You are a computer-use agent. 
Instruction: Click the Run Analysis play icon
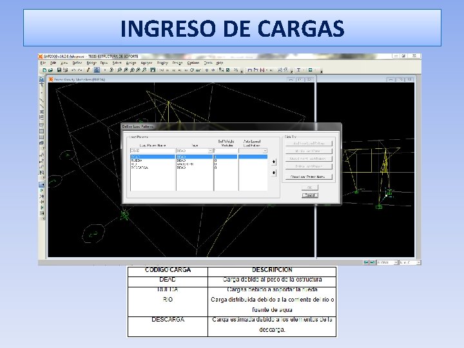105,70
